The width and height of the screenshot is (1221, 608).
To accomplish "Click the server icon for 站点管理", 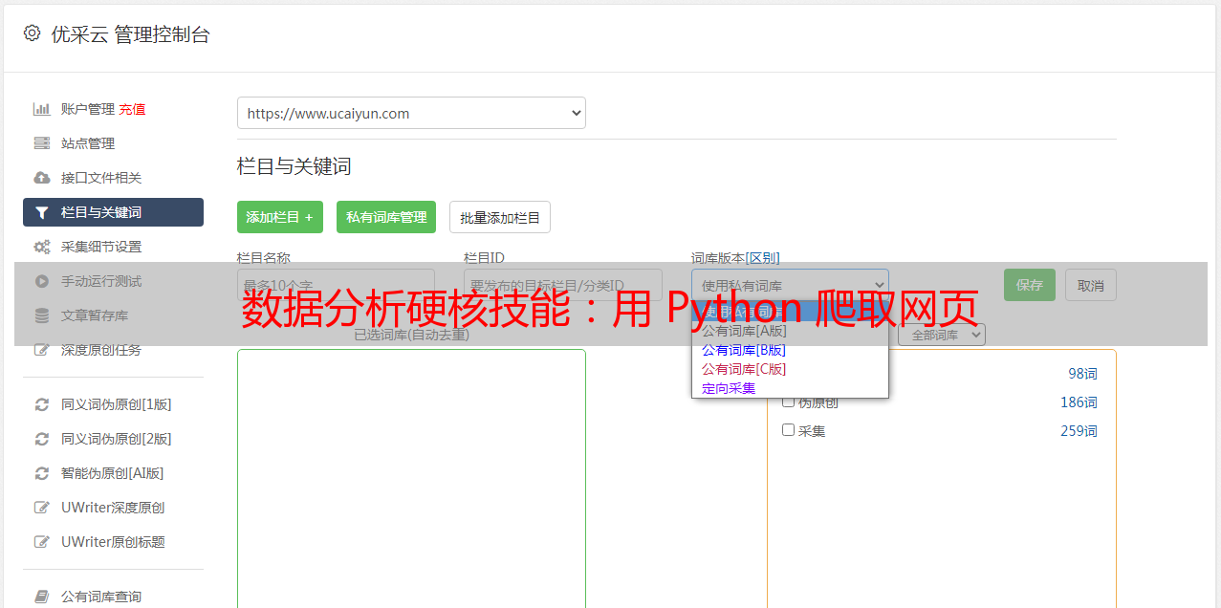I will [x=41, y=143].
